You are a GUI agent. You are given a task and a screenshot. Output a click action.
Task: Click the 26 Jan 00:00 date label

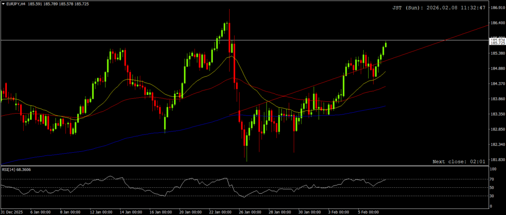coord(249,212)
